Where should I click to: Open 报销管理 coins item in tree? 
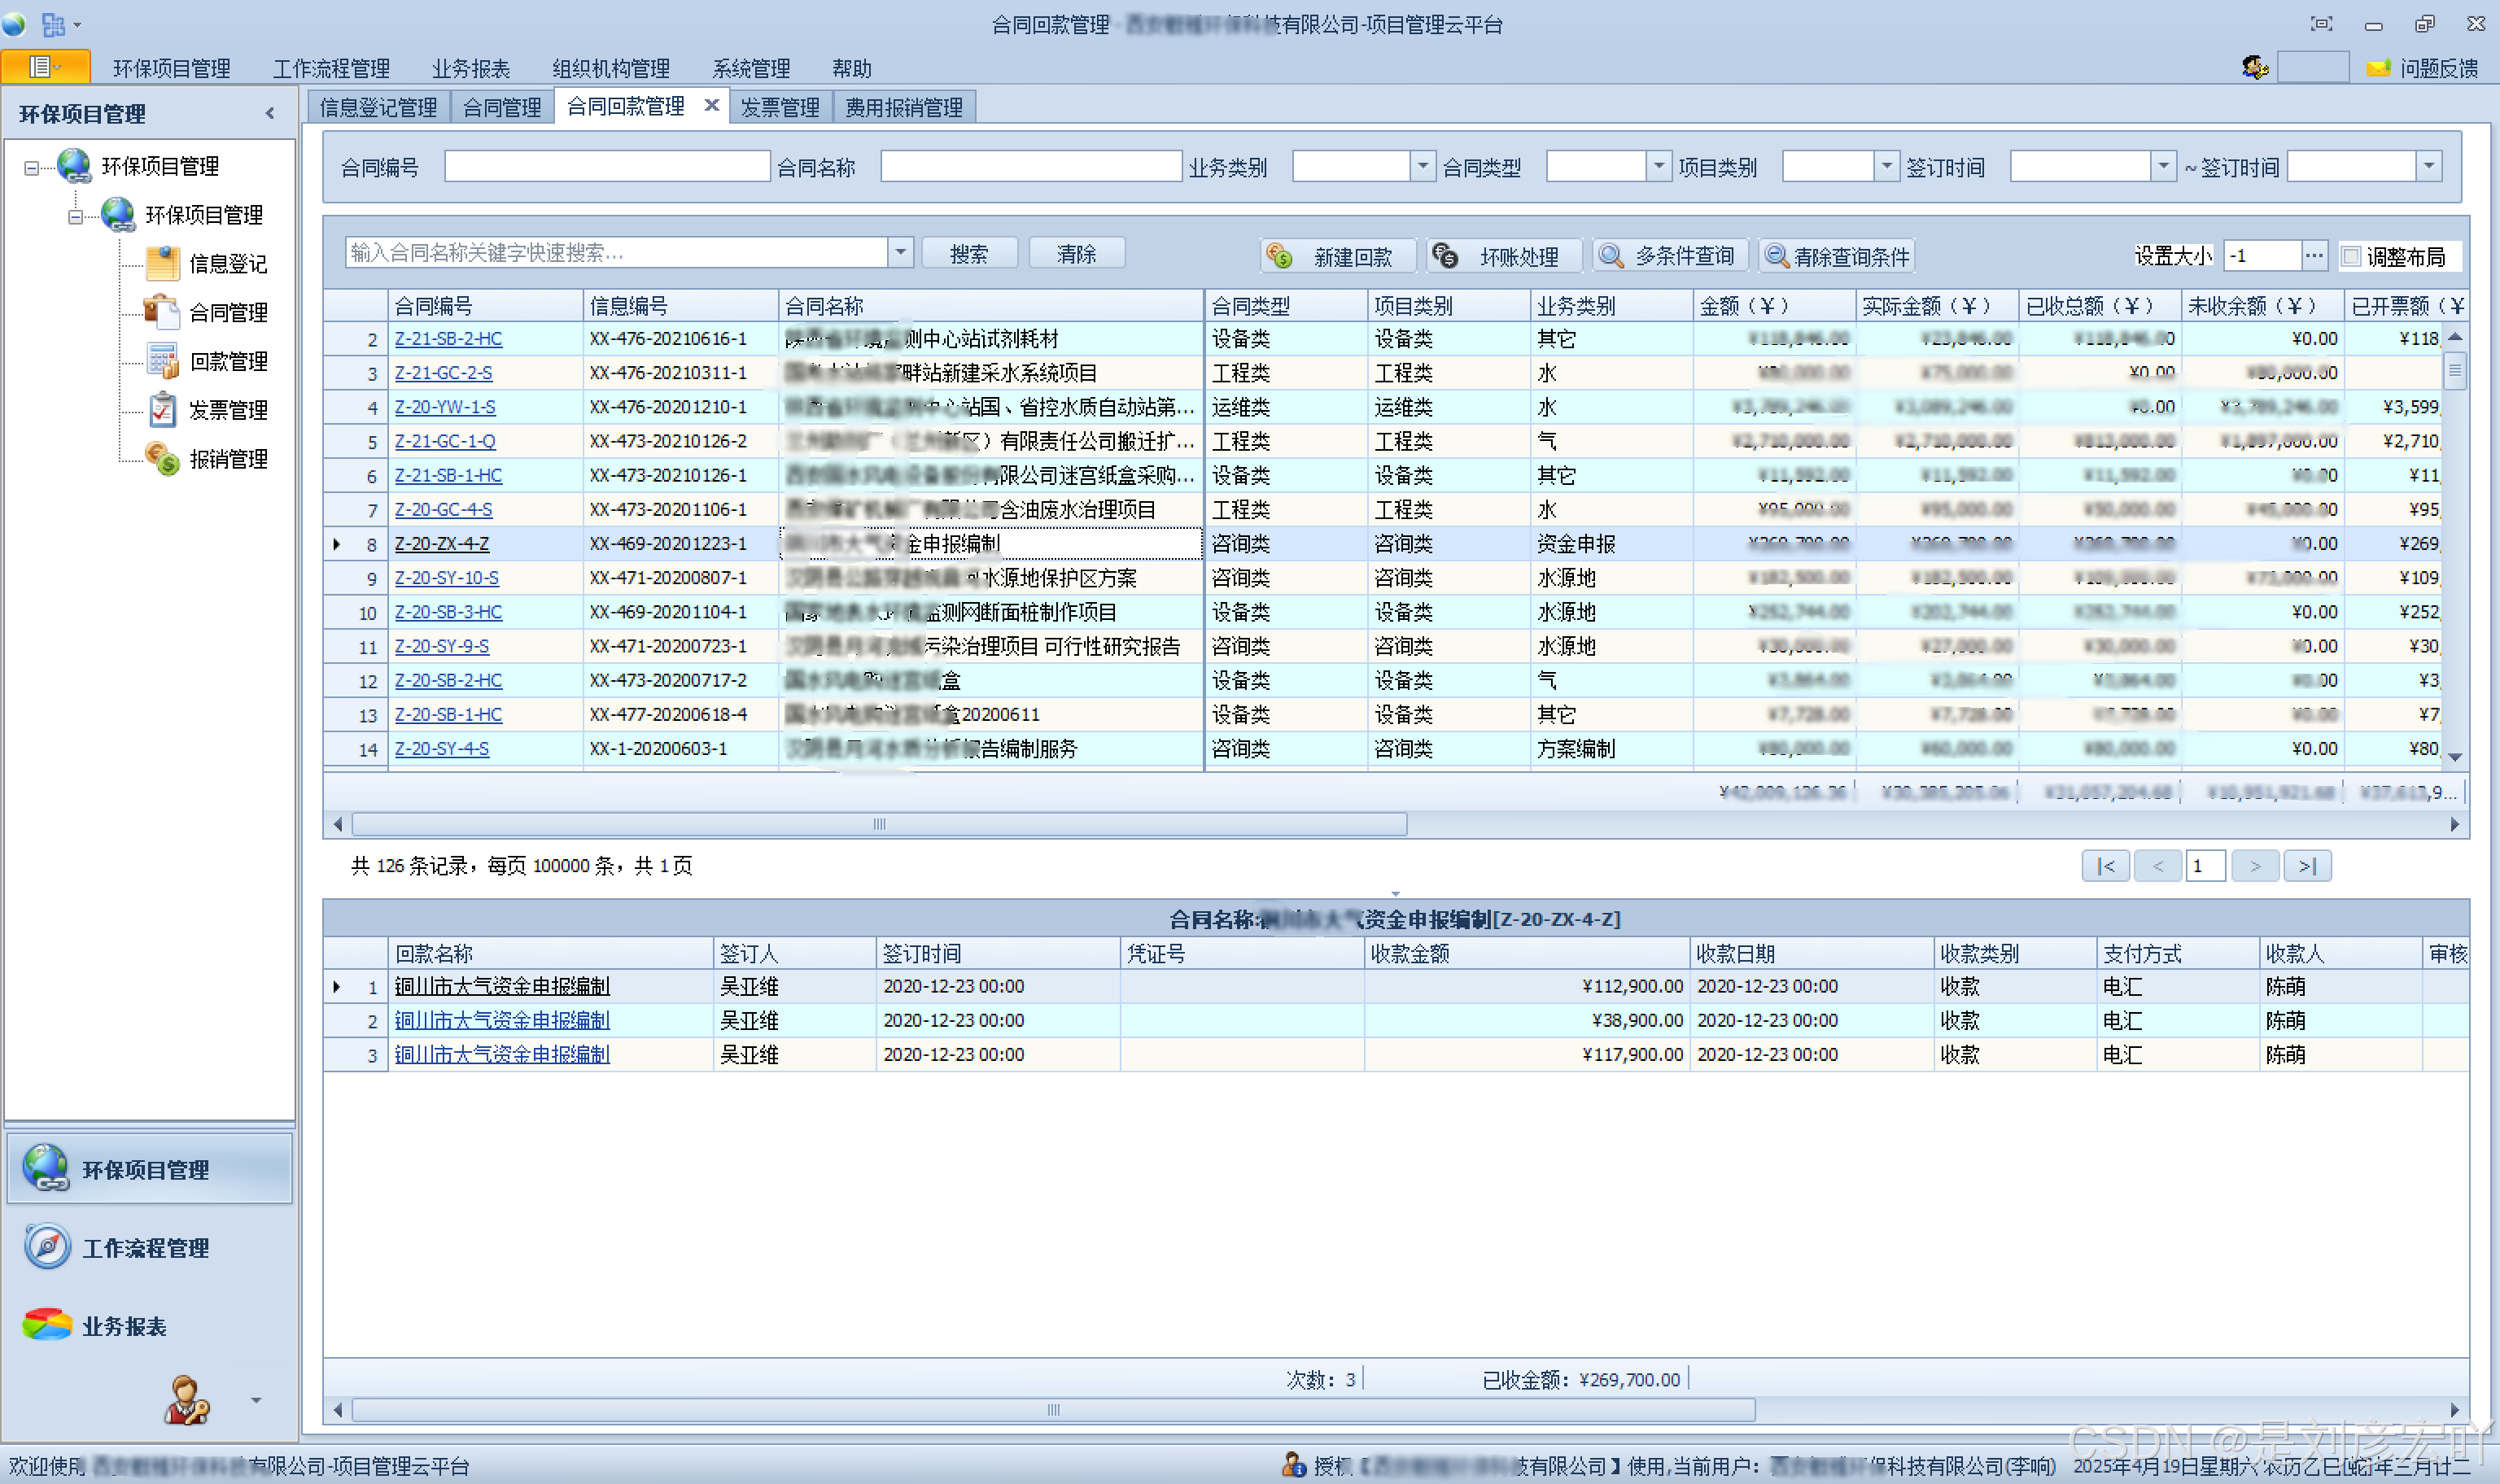click(x=227, y=459)
